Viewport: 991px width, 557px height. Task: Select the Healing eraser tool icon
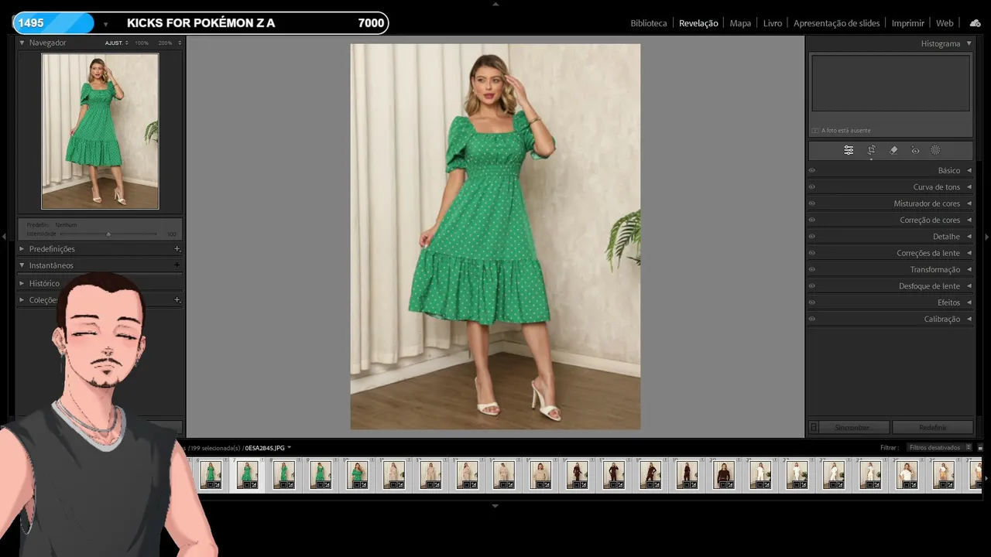pos(893,150)
